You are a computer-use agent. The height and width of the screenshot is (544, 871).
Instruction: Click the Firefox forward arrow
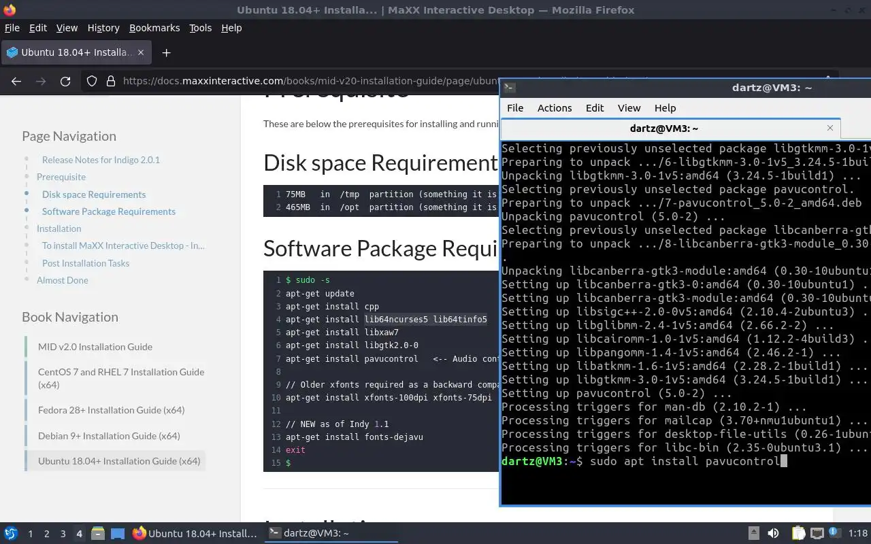point(41,81)
